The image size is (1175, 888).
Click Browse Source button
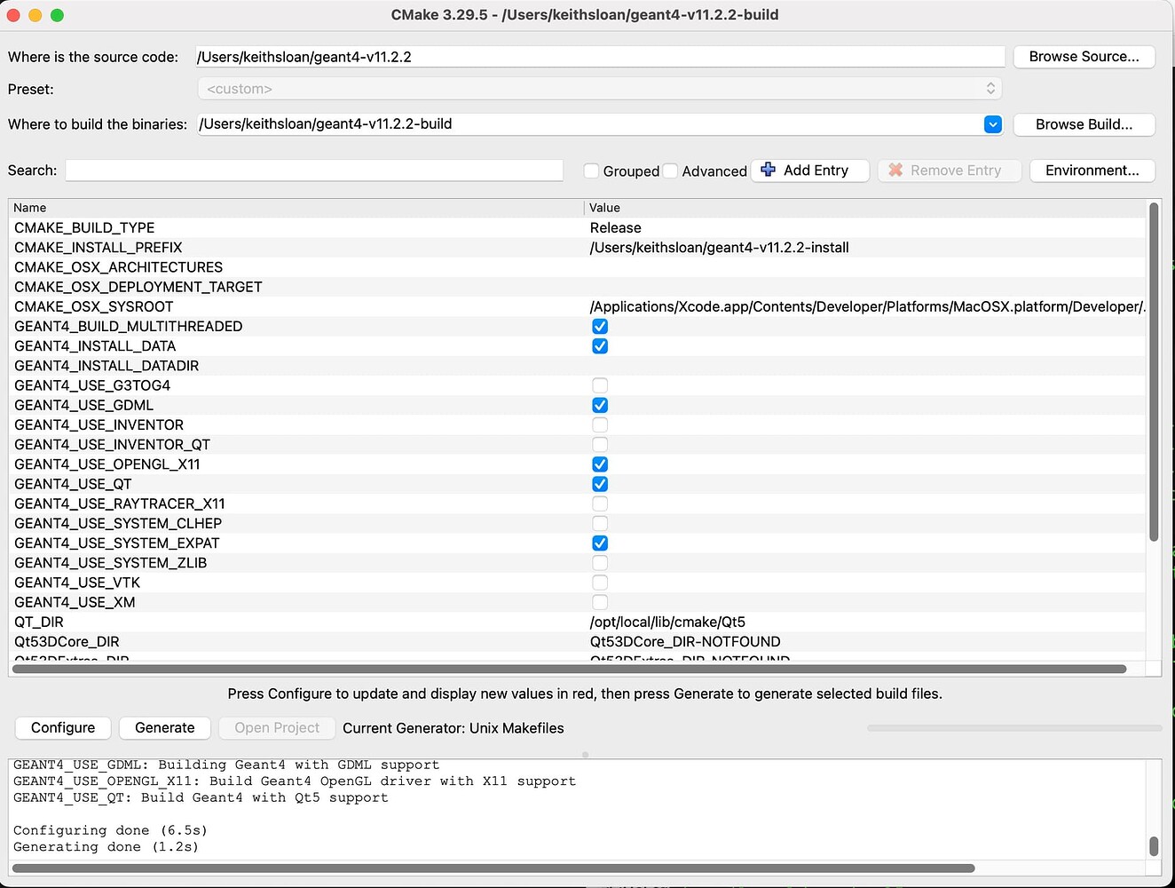pos(1084,56)
